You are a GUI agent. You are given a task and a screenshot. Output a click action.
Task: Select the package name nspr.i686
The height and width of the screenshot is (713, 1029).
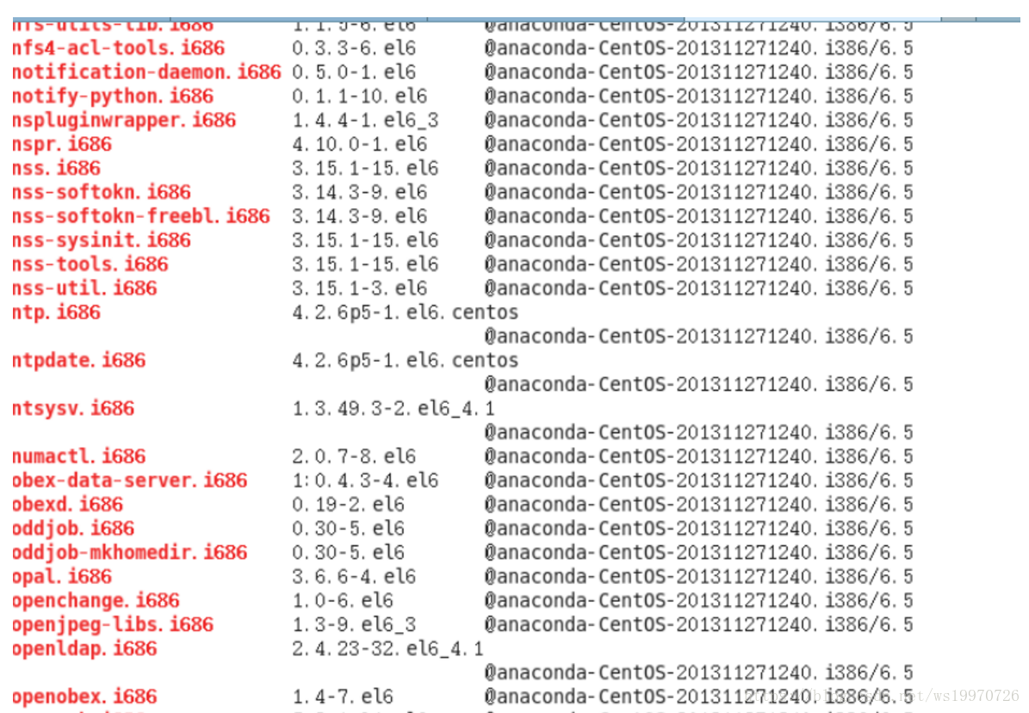[x=62, y=145]
